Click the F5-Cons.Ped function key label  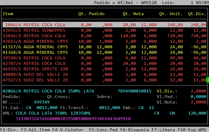[103, 130]
